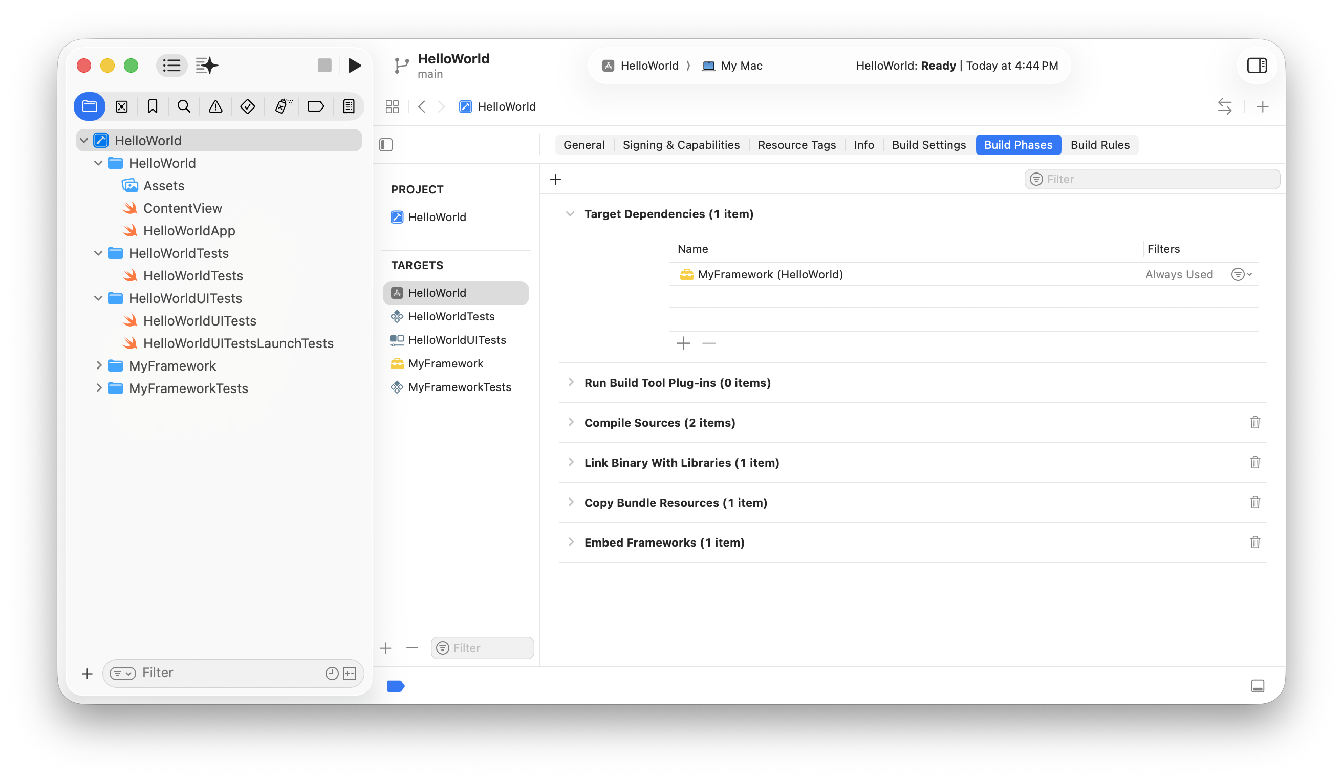Toggle the inspector panel in the toolbar
This screenshot has width=1343, height=780.
point(1257,66)
